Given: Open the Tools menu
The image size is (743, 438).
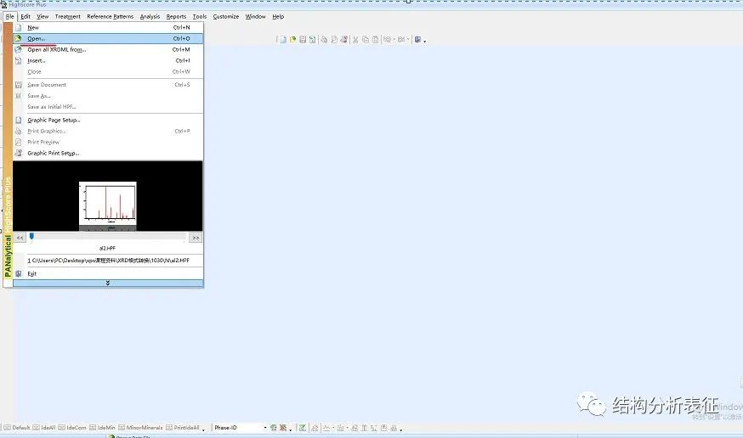Looking at the screenshot, I should pos(200,17).
